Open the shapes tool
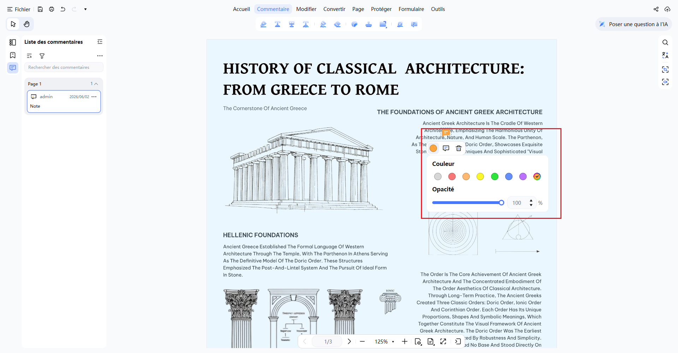This screenshot has height=353, width=678. click(x=383, y=24)
